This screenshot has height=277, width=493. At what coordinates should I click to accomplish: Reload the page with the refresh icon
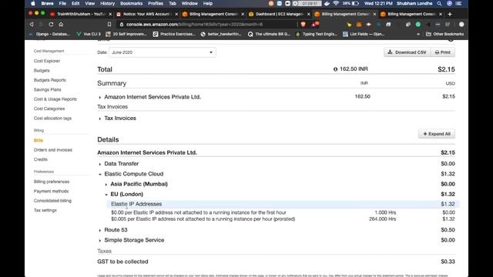(x=51, y=24)
